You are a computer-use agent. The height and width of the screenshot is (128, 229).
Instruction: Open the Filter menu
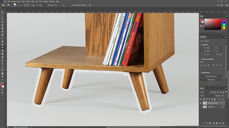point(32,2)
